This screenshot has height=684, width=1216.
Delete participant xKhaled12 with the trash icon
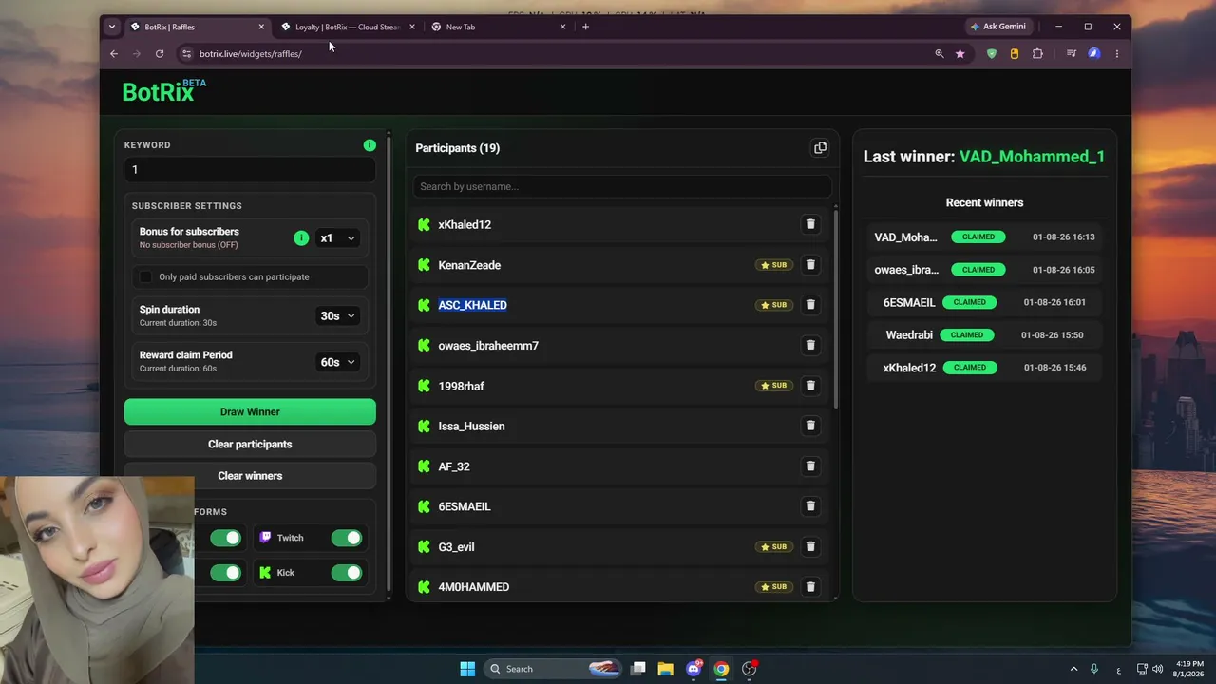point(810,224)
